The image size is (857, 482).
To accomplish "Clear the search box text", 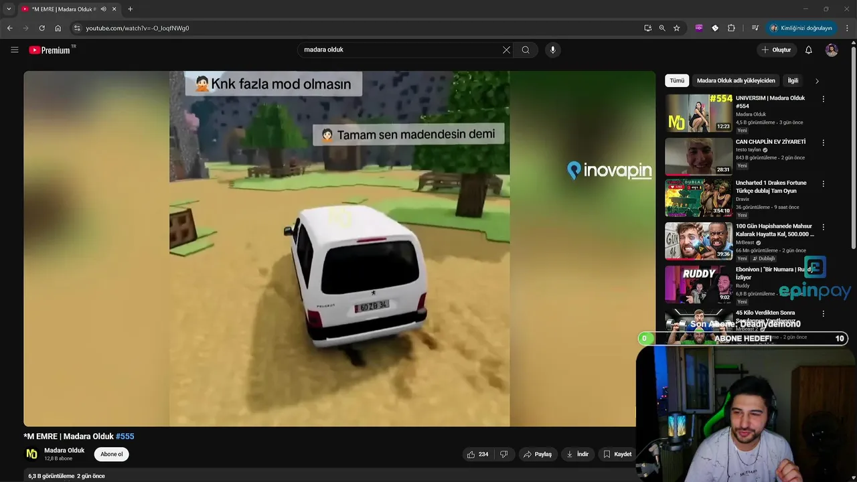I will 506,50.
